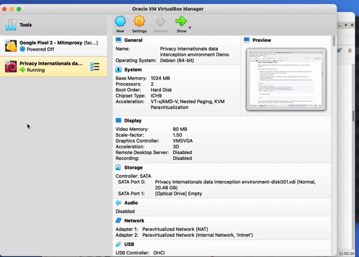Expand the Show button dropdown arrow

pos(190,28)
